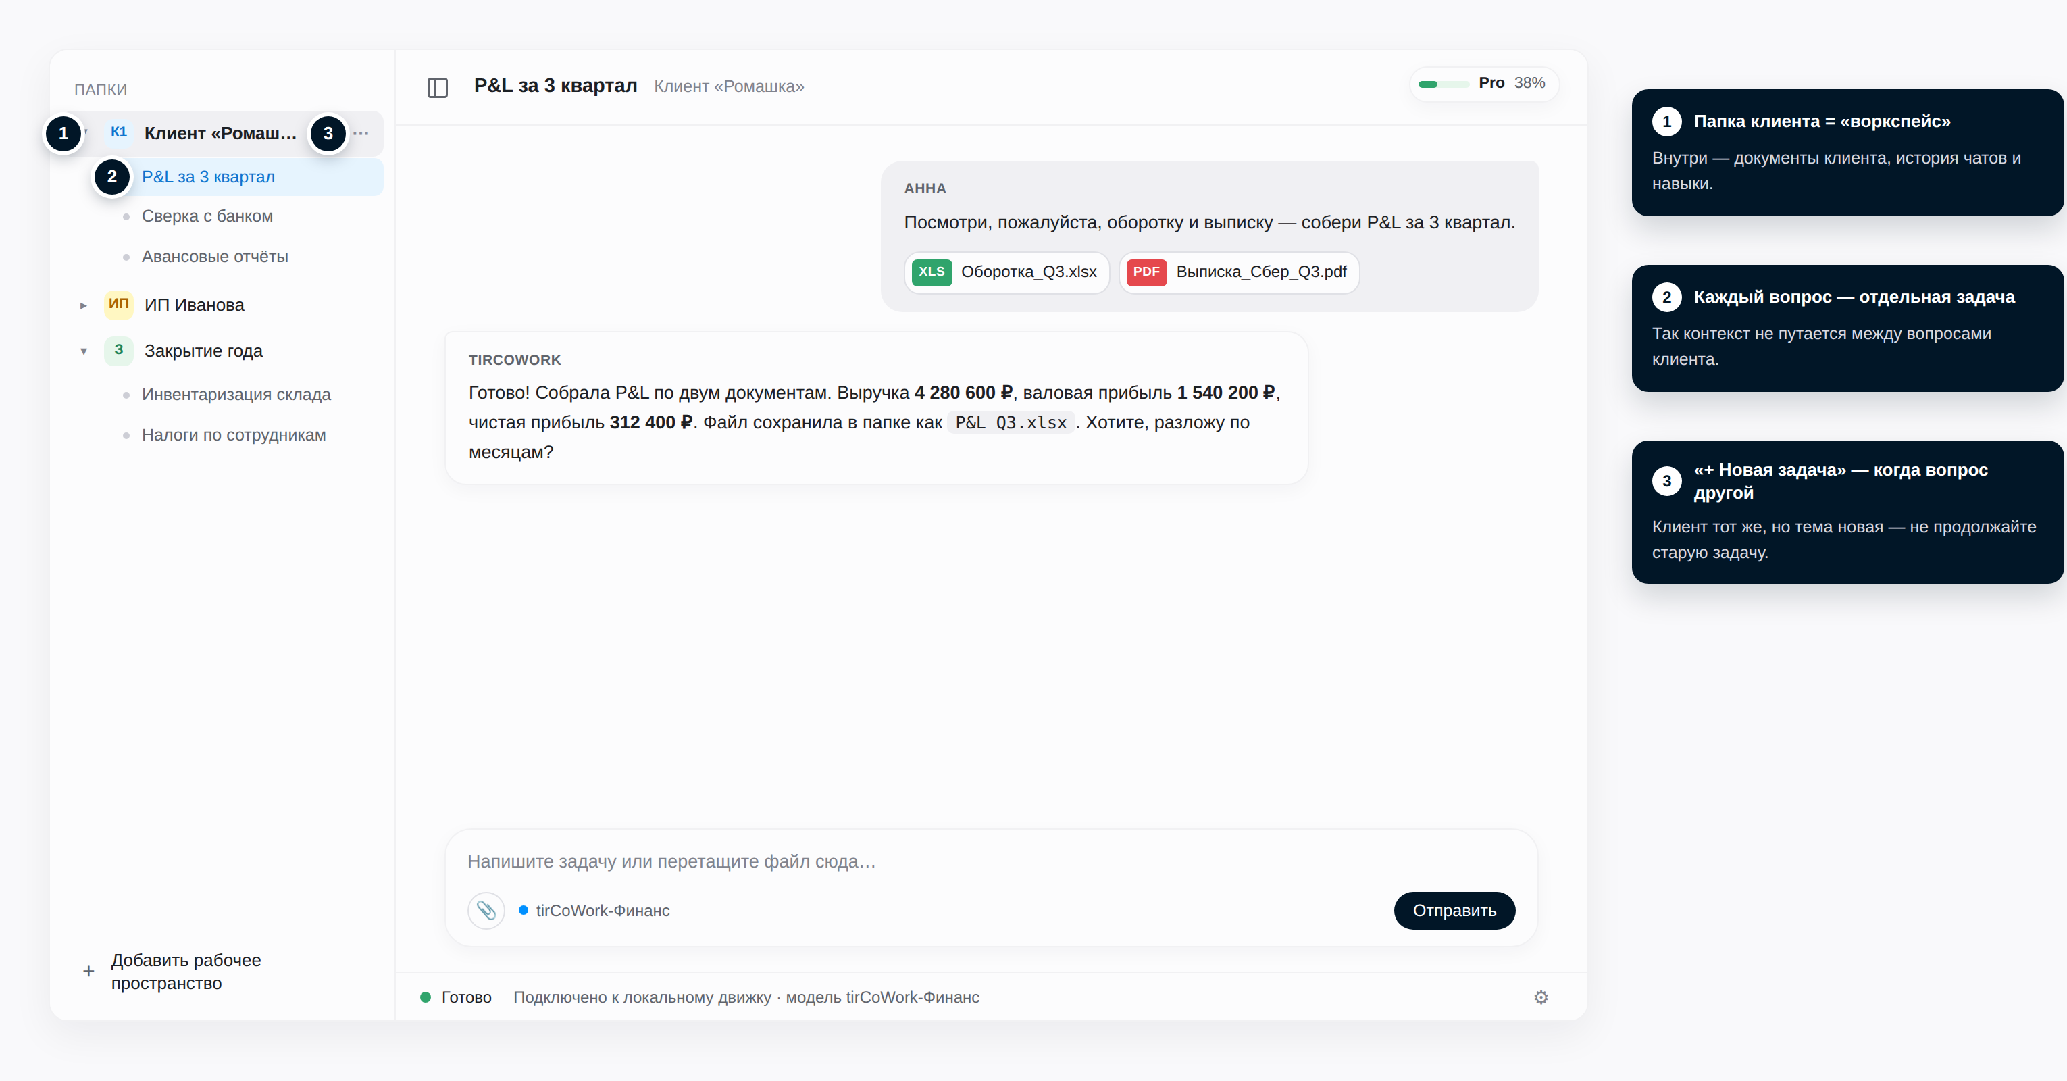Click the Pro plan label
Image resolution: width=2067 pixels, height=1081 pixels.
pyautogui.click(x=1491, y=84)
